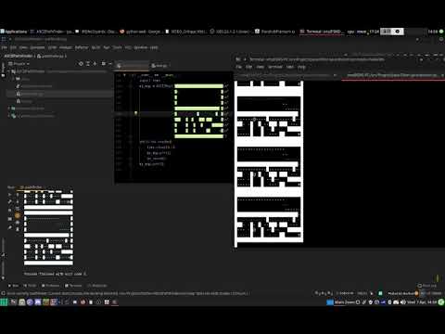Open the TODO tool window tab

(30, 286)
